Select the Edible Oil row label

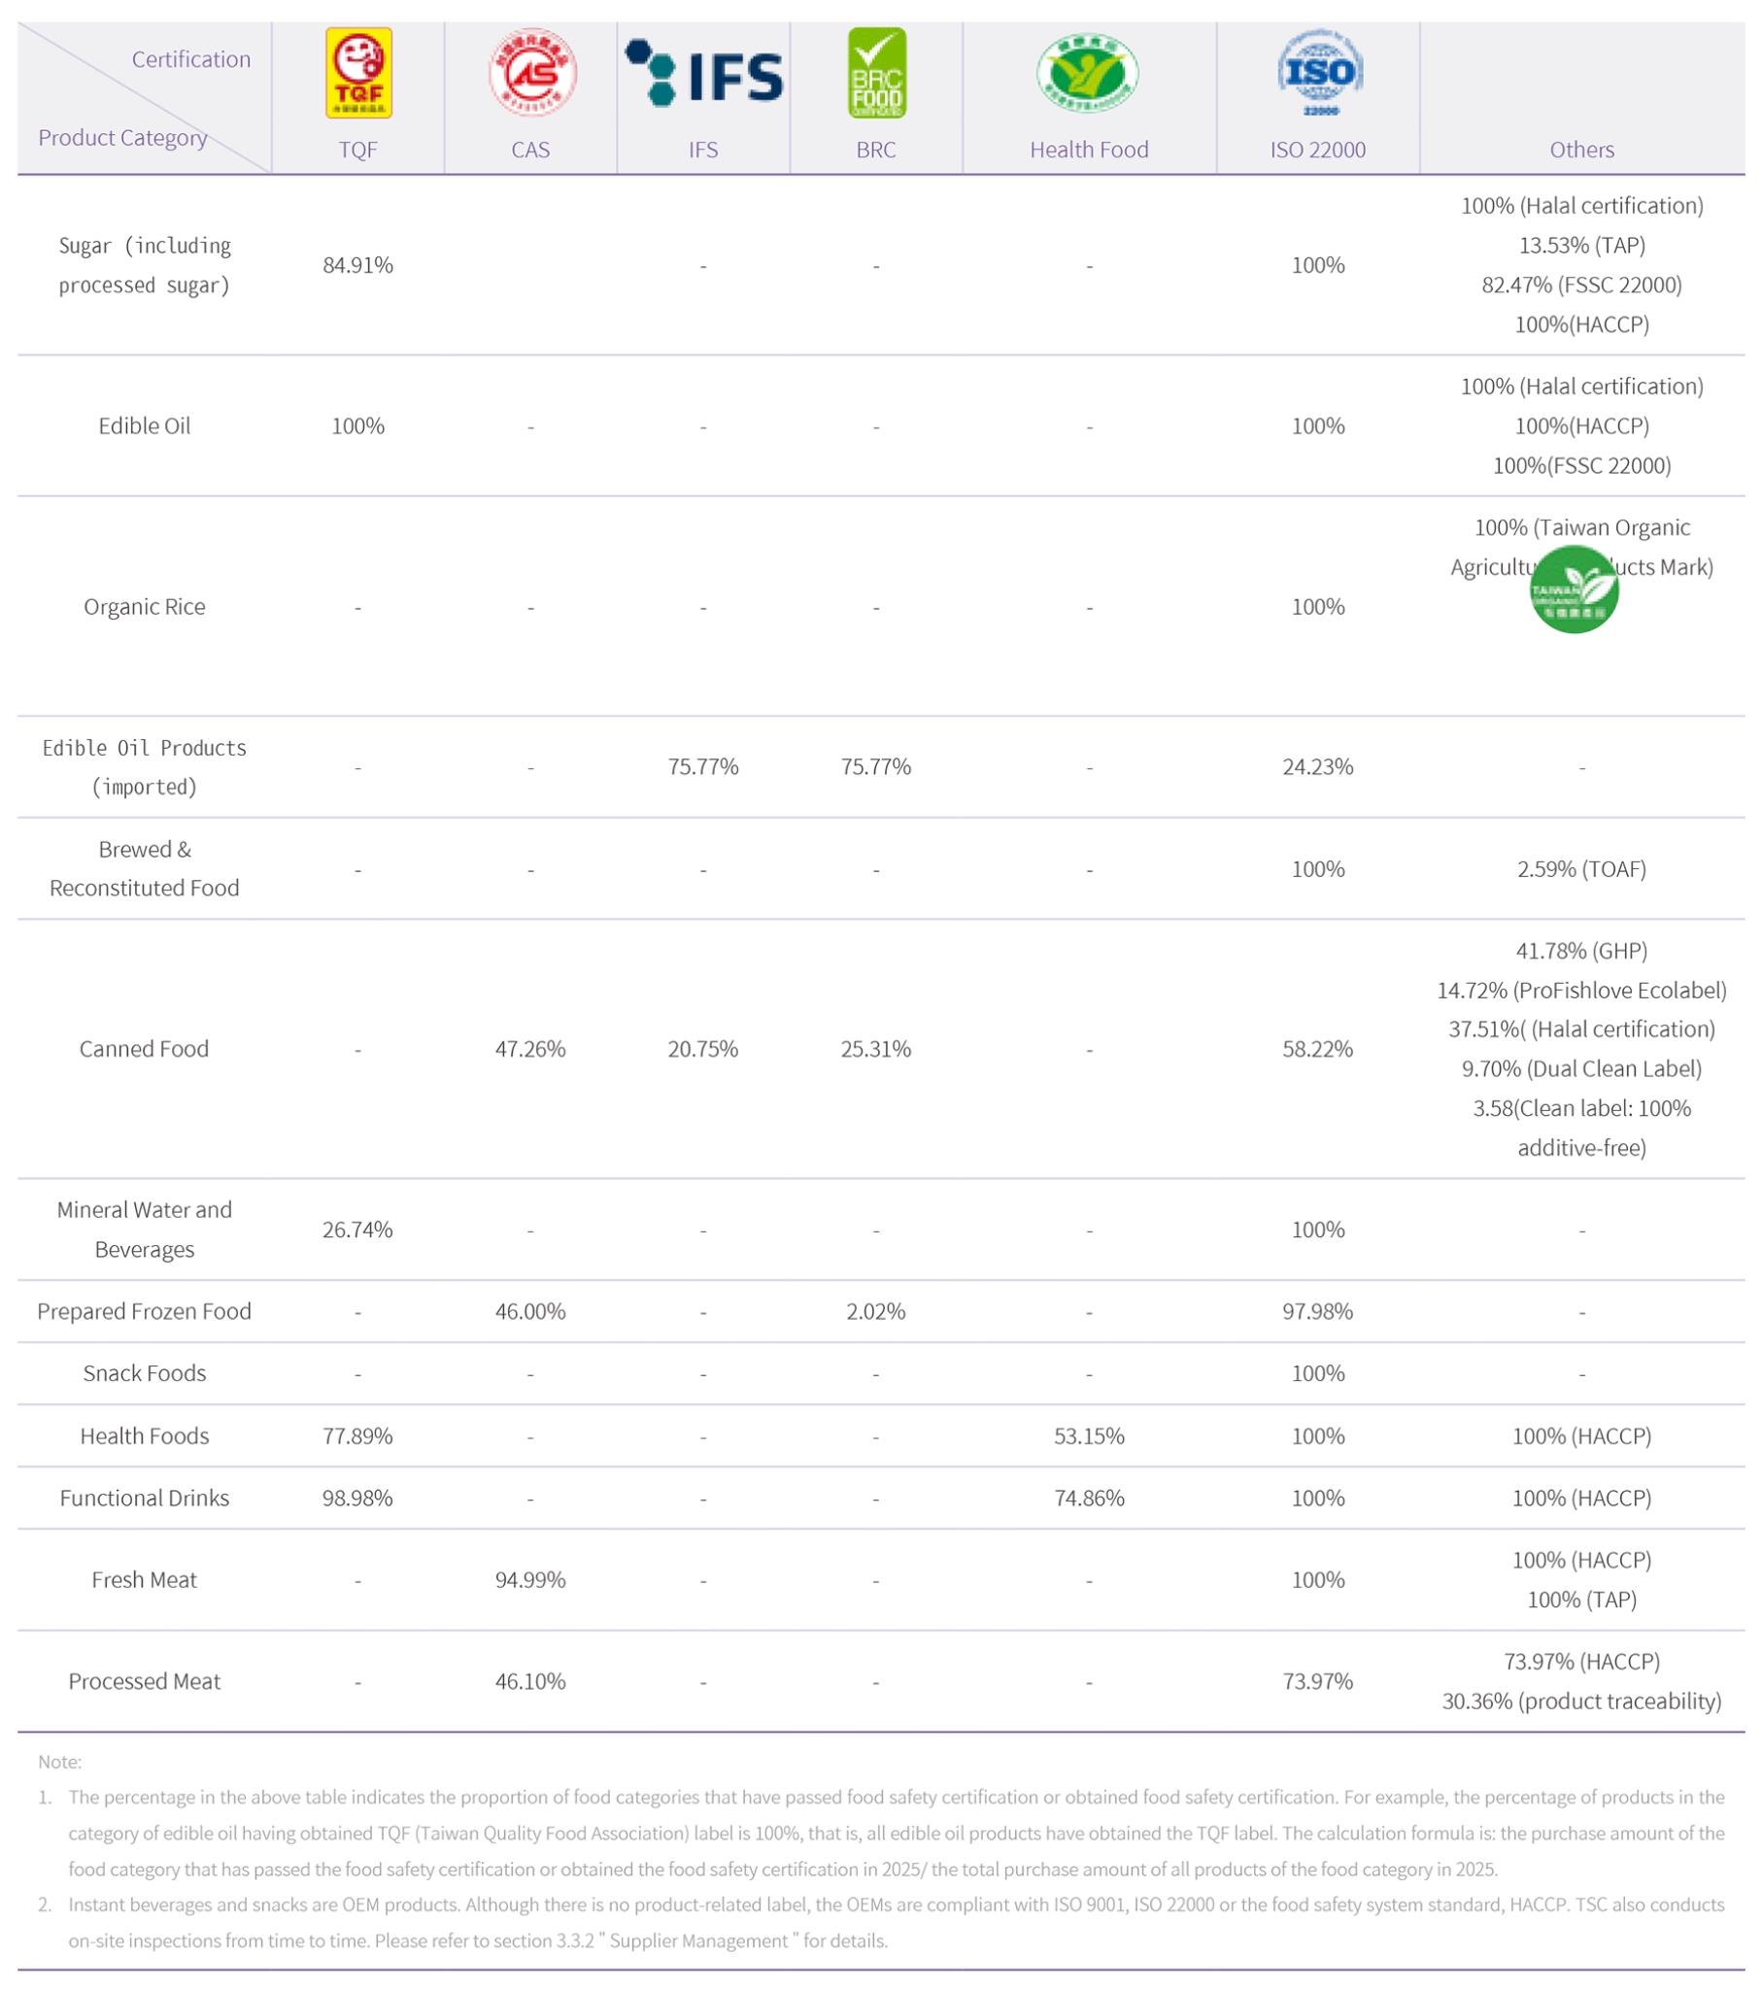pos(144,426)
